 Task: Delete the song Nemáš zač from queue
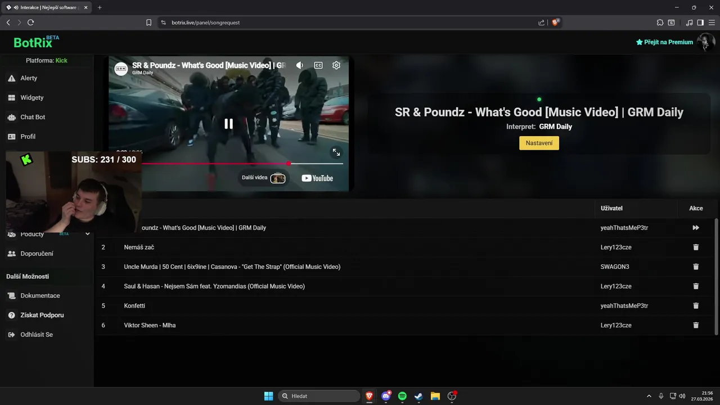click(x=696, y=247)
